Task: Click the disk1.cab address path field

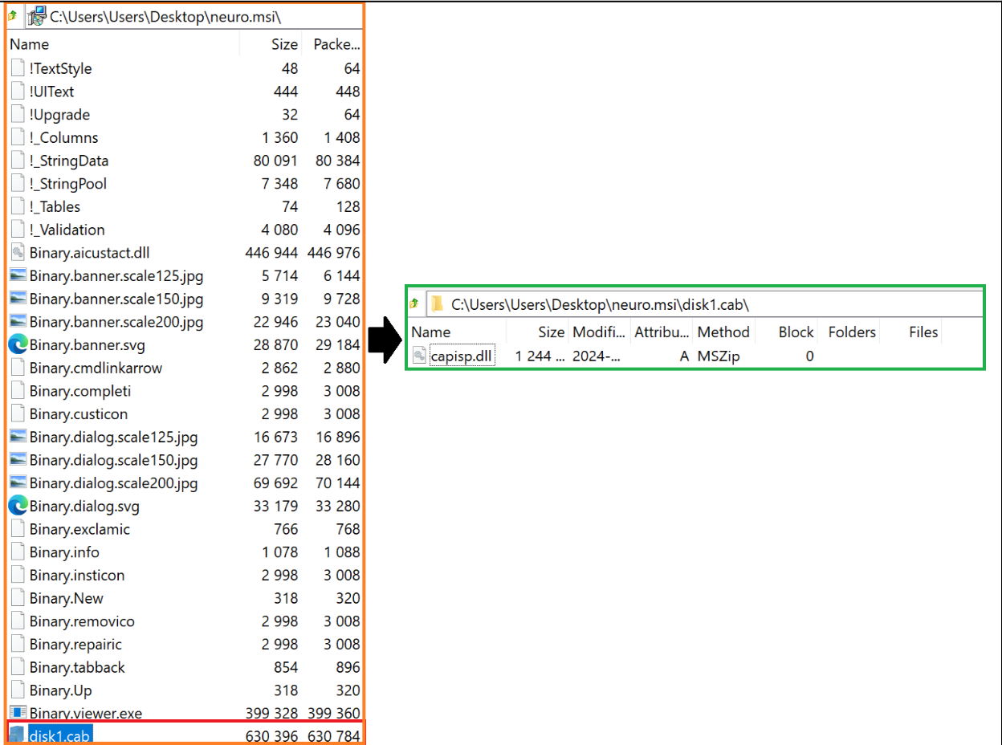Action: (707, 303)
